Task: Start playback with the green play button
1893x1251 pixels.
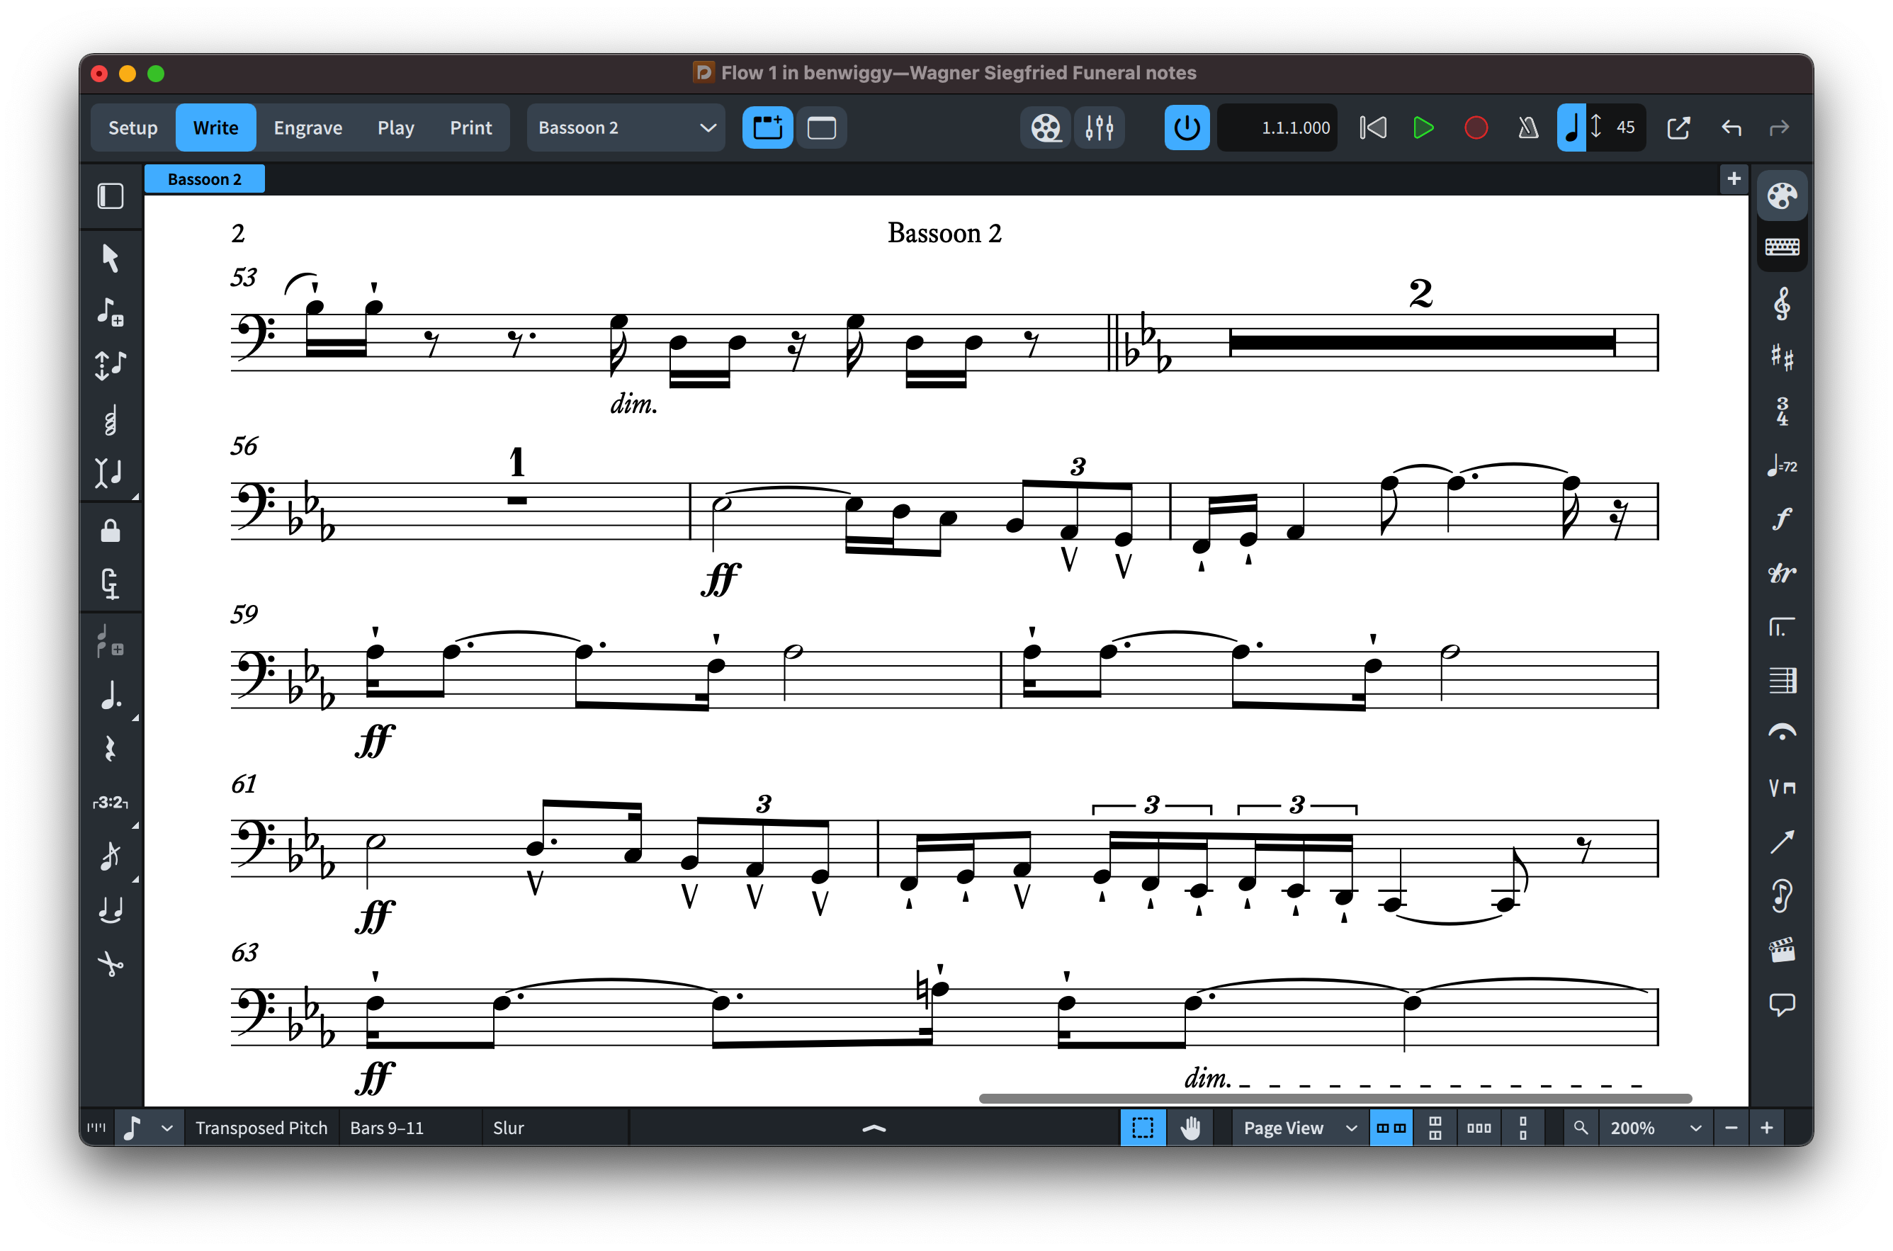Action: [1423, 128]
